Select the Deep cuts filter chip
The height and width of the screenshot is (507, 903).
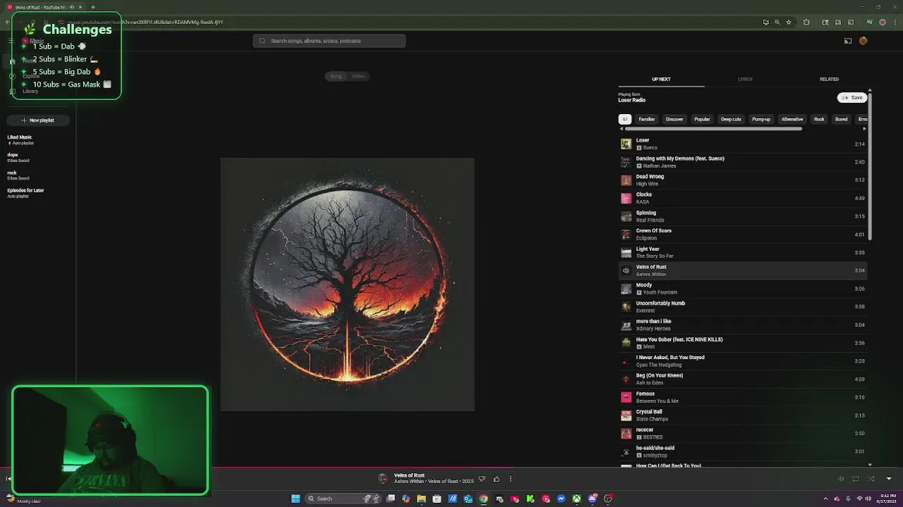coord(731,119)
